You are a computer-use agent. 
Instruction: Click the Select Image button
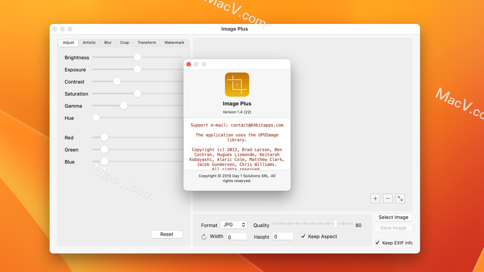(394, 217)
